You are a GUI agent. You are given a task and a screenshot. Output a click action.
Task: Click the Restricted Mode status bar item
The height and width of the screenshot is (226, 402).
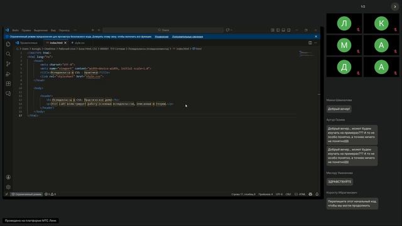pyautogui.click(x=26, y=194)
